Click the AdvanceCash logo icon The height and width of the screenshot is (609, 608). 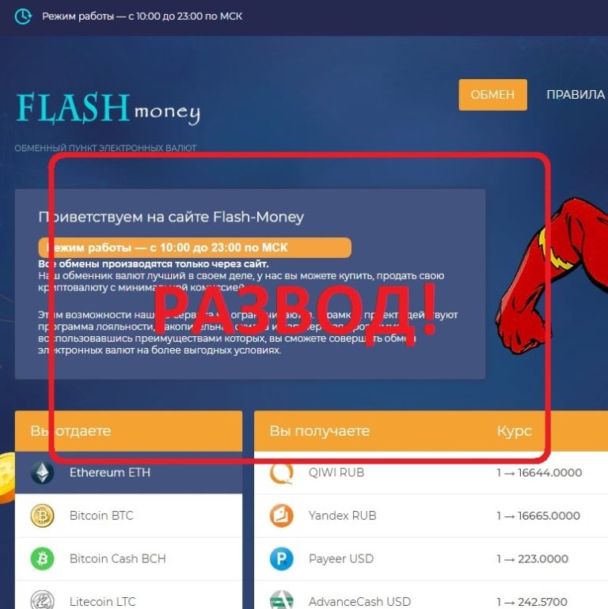click(x=282, y=600)
